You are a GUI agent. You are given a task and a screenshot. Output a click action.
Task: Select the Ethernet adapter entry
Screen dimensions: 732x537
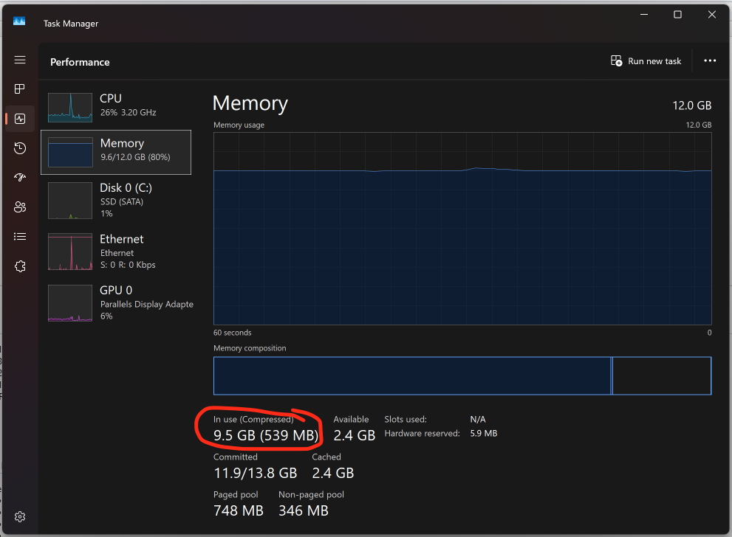pos(115,251)
